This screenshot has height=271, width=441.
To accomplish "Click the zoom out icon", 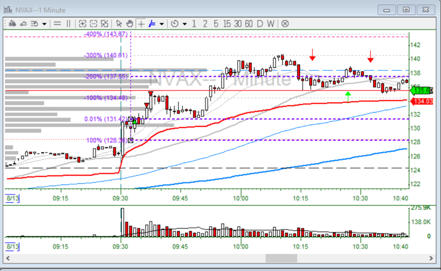I will [93, 24].
